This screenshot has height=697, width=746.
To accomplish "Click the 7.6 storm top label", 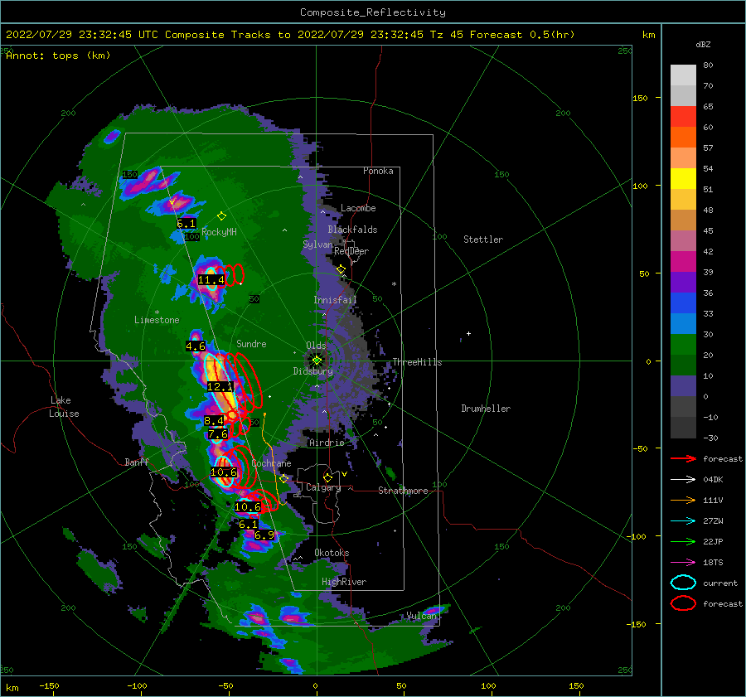I will coord(217,434).
